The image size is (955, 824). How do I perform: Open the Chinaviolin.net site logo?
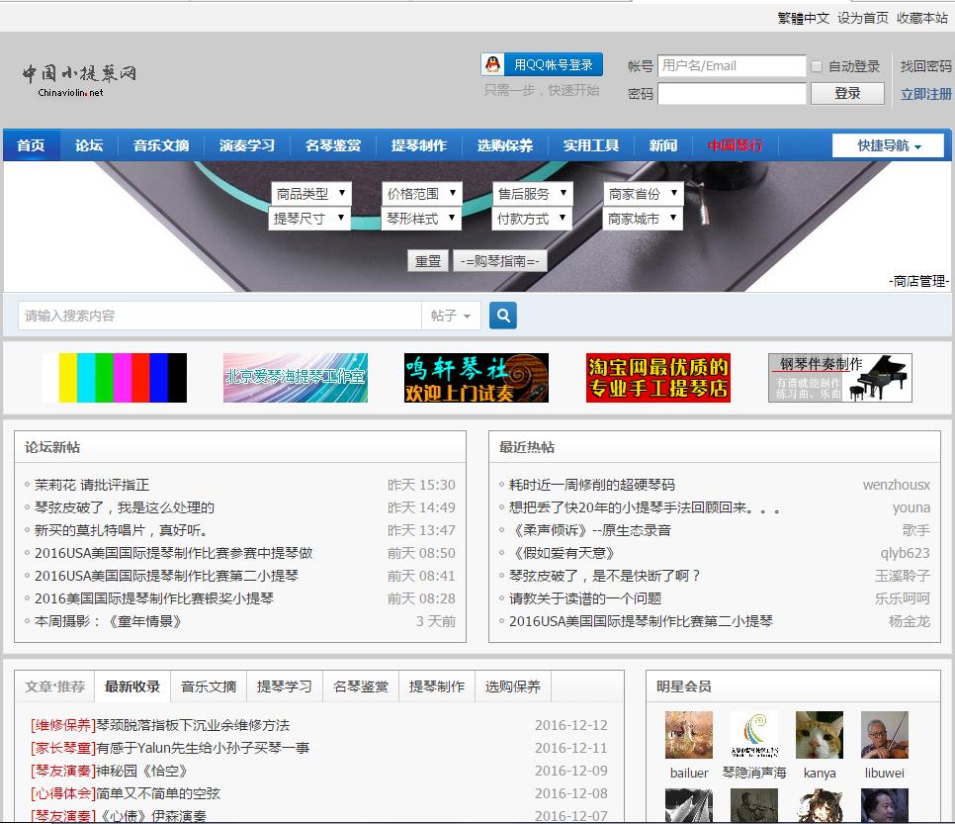(79, 80)
